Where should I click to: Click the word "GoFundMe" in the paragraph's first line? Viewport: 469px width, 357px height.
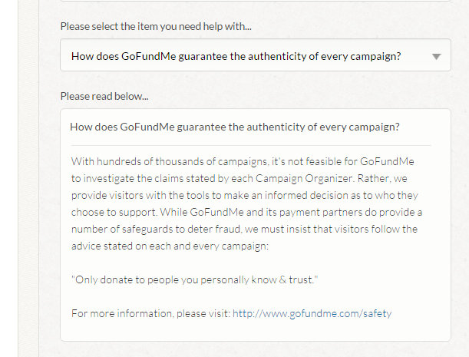[387, 161]
